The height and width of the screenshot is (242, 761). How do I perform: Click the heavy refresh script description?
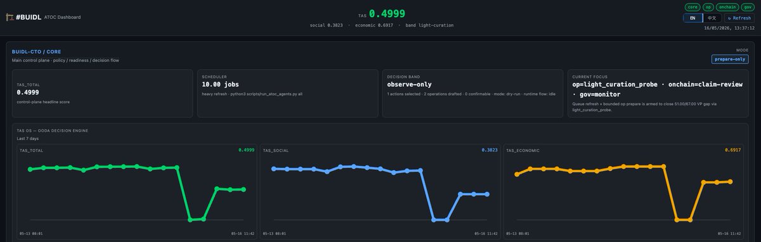(252, 94)
